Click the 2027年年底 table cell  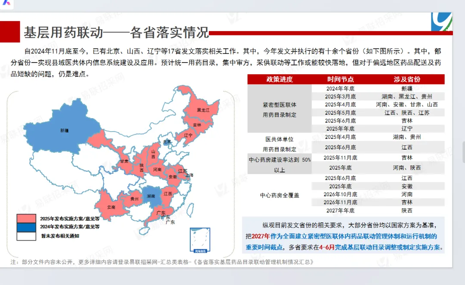tap(341, 210)
